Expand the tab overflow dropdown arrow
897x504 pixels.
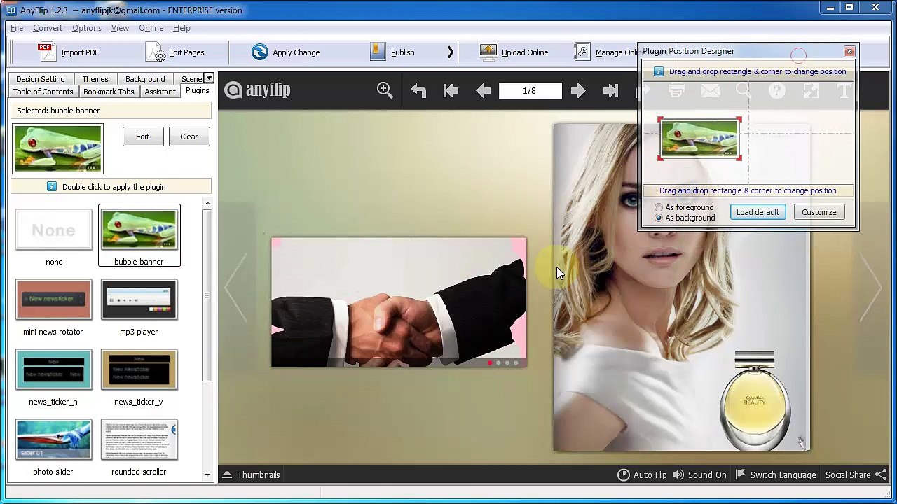click(x=208, y=78)
